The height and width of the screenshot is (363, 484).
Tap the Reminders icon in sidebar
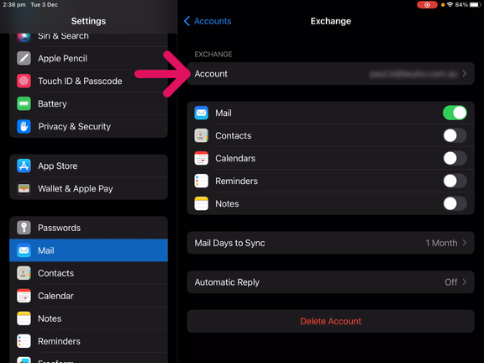click(24, 341)
